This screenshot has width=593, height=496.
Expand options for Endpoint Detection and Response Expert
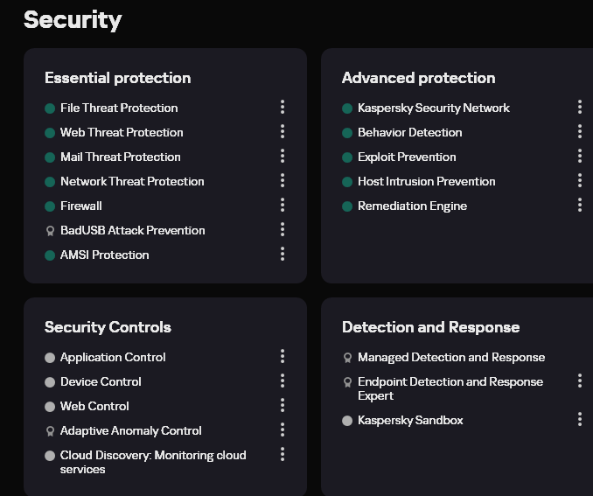(x=579, y=381)
